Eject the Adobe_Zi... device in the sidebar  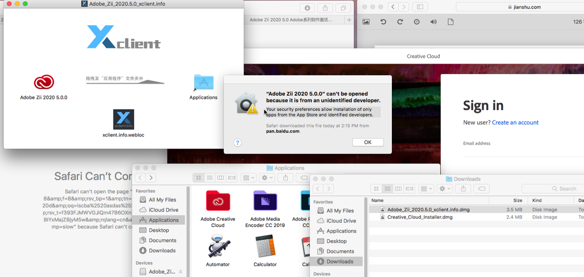tap(180, 272)
